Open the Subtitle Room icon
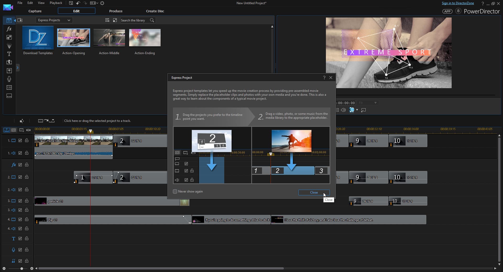Image resolution: width=503 pixels, height=272 pixels. pos(9,96)
